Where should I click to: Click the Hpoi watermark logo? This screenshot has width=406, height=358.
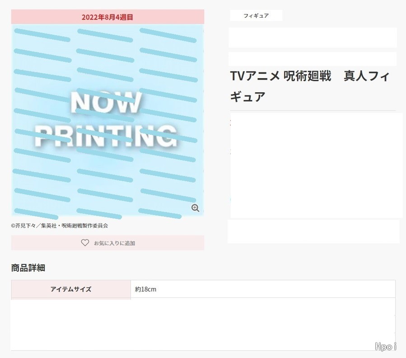pyautogui.click(x=386, y=346)
